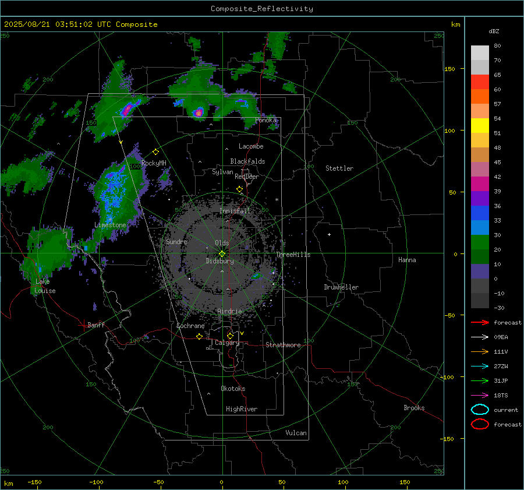Click the Okotoks town label
524x490 pixels.
[x=233, y=389]
